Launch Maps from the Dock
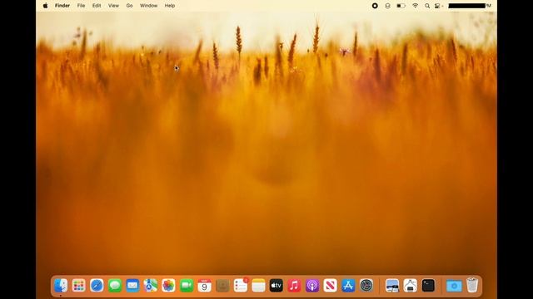Viewport: 533px width, 299px height. (x=151, y=286)
